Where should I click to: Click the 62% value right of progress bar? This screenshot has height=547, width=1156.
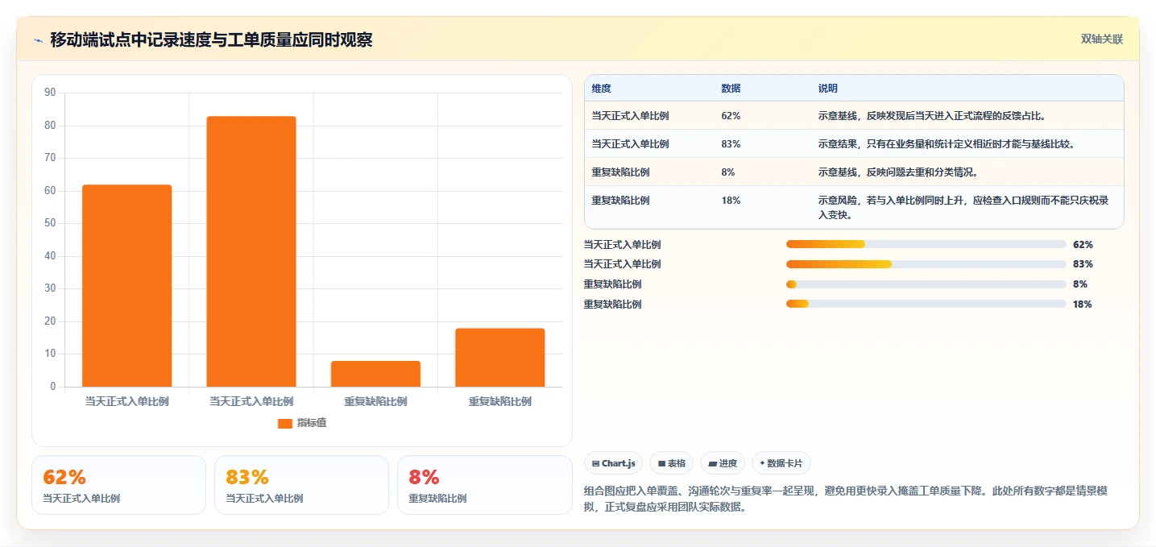click(1083, 244)
